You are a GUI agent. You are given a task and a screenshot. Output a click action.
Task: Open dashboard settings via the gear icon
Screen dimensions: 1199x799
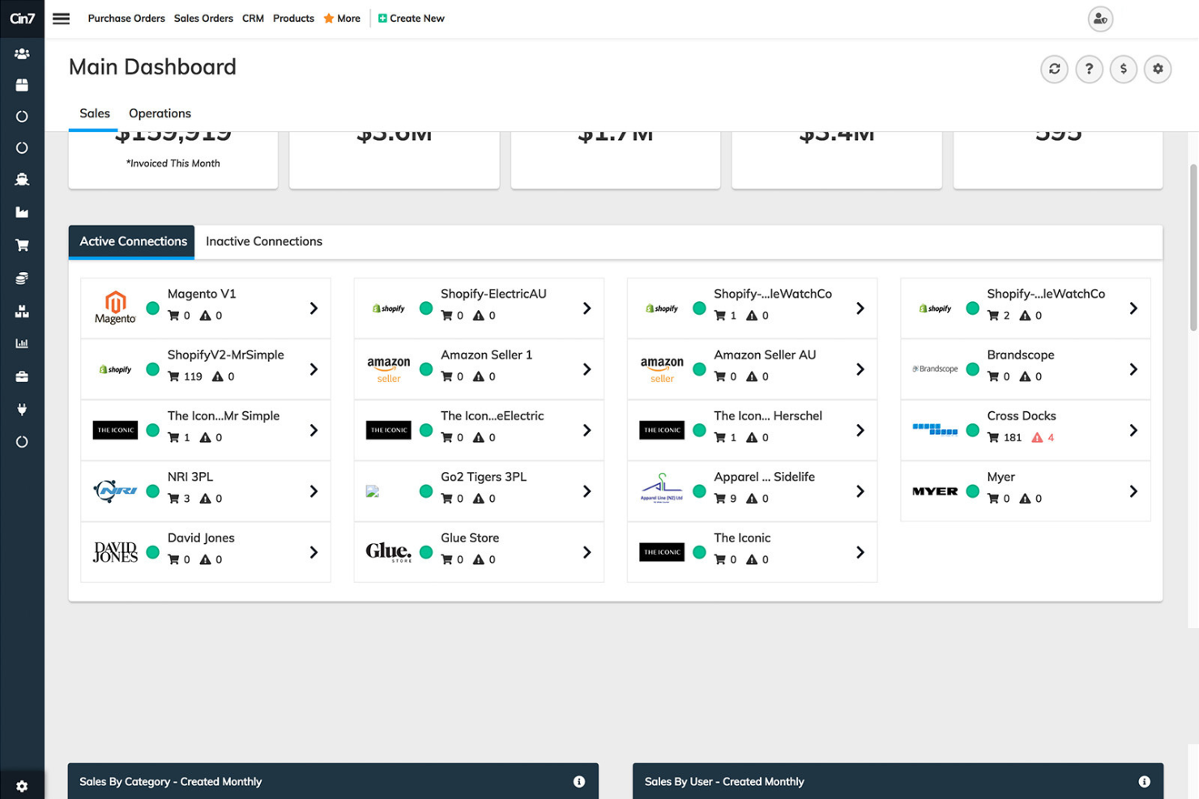(x=1158, y=69)
